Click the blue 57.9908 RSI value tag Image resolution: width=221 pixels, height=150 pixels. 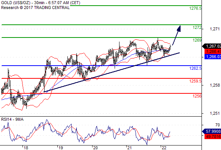pyautogui.click(x=212, y=131)
